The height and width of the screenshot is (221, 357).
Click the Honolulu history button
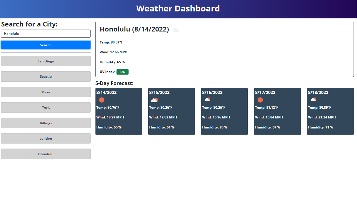[46, 154]
